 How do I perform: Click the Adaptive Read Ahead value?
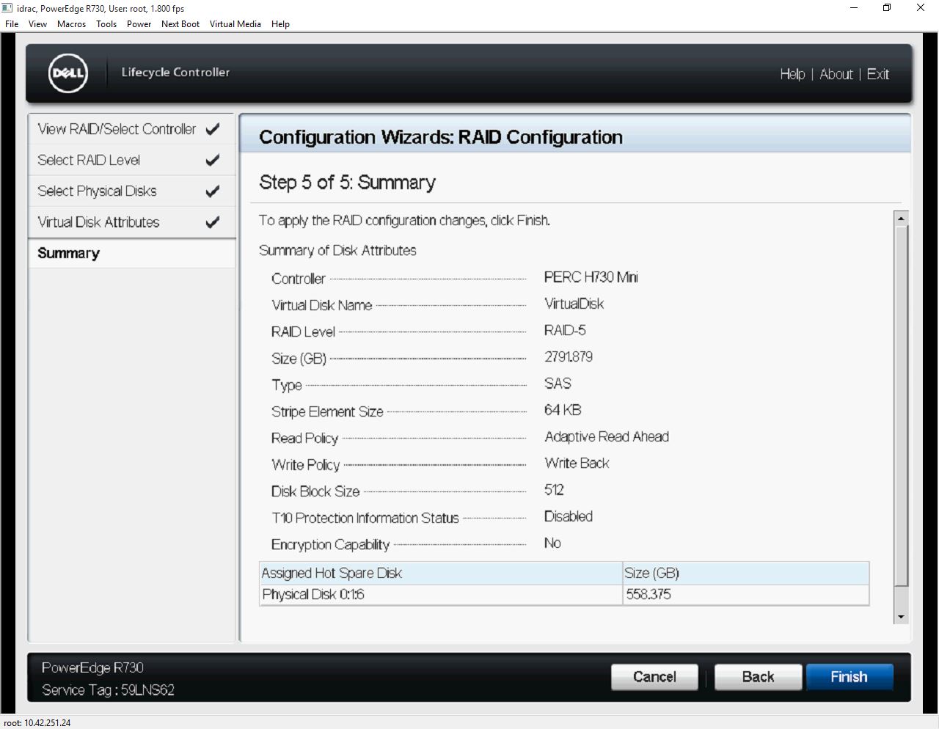(607, 436)
